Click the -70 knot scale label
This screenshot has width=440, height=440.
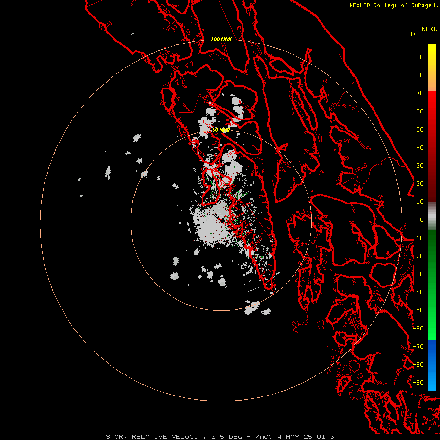click(418, 347)
